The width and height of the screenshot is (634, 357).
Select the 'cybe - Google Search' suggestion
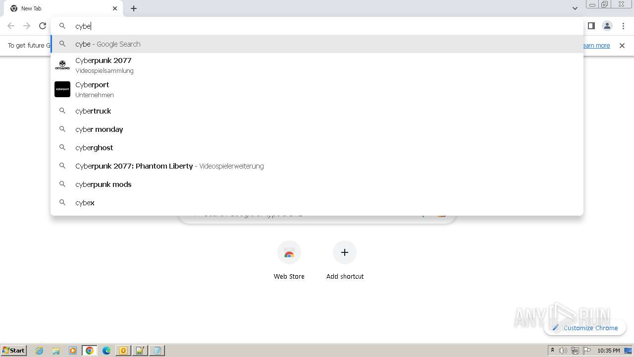coord(317,44)
